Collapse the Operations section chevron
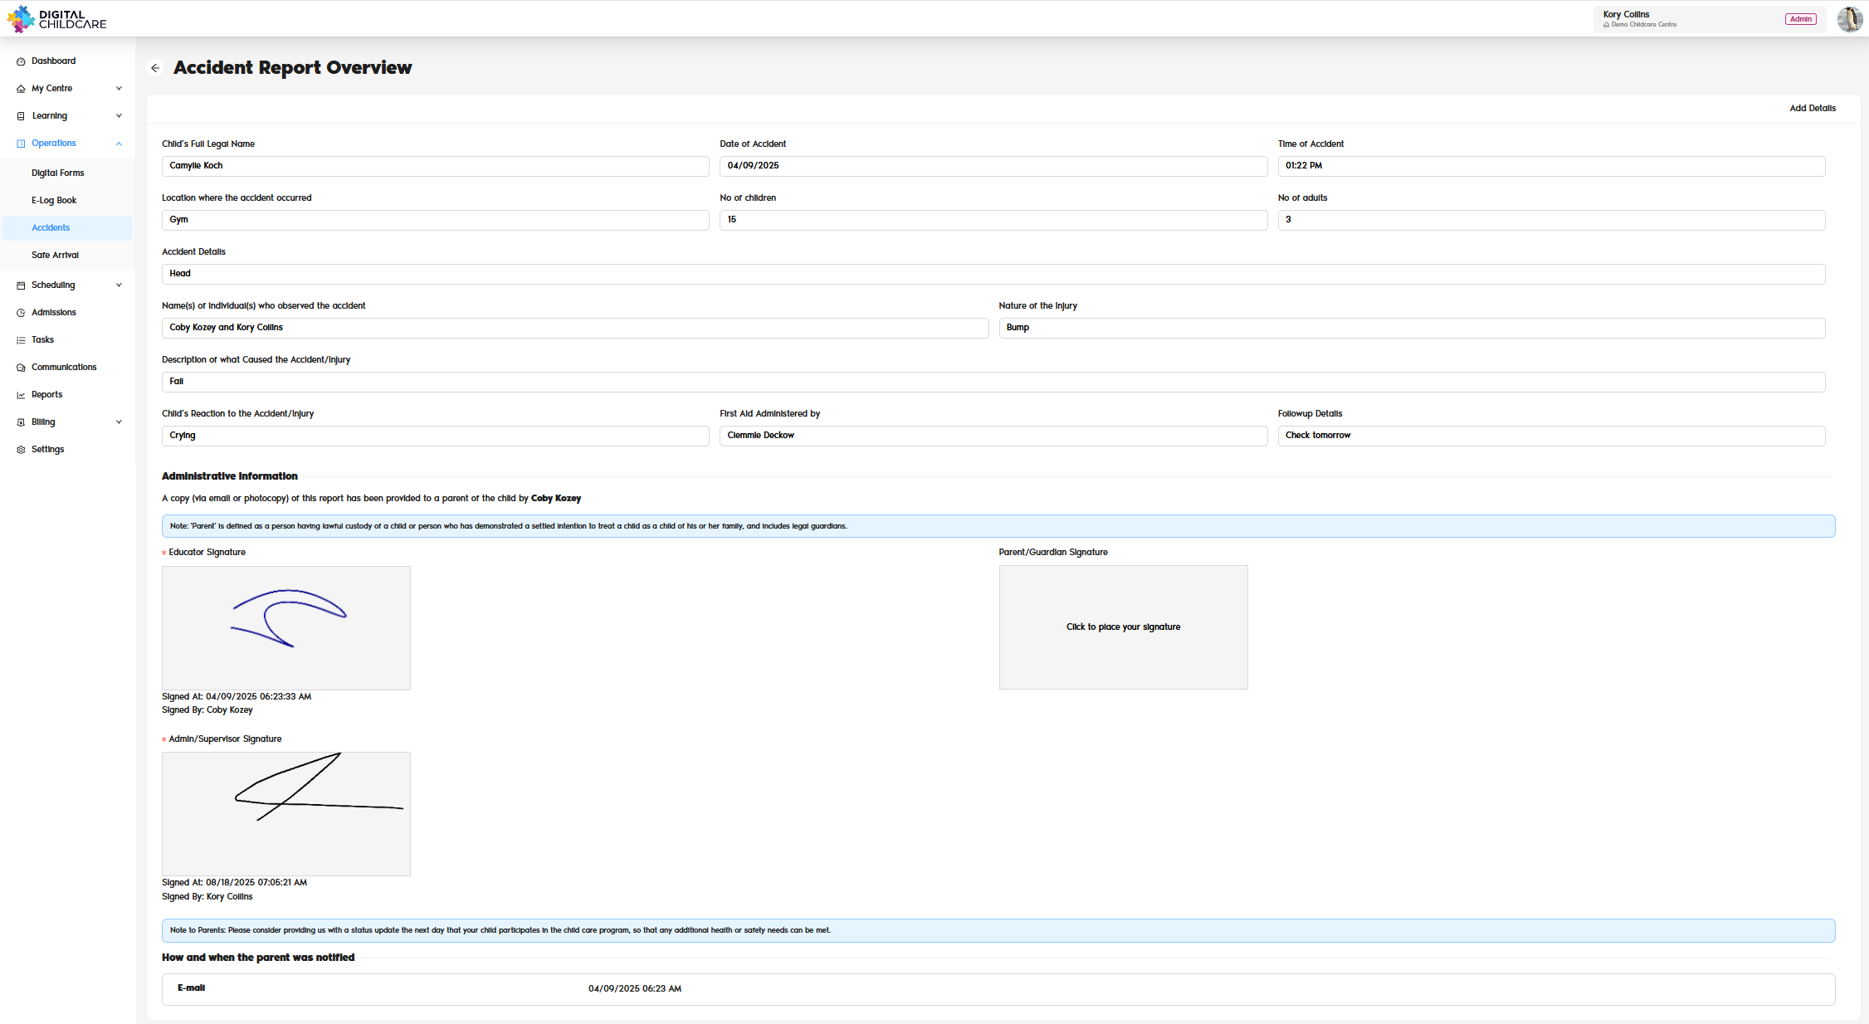The image size is (1869, 1024). pyautogui.click(x=120, y=143)
